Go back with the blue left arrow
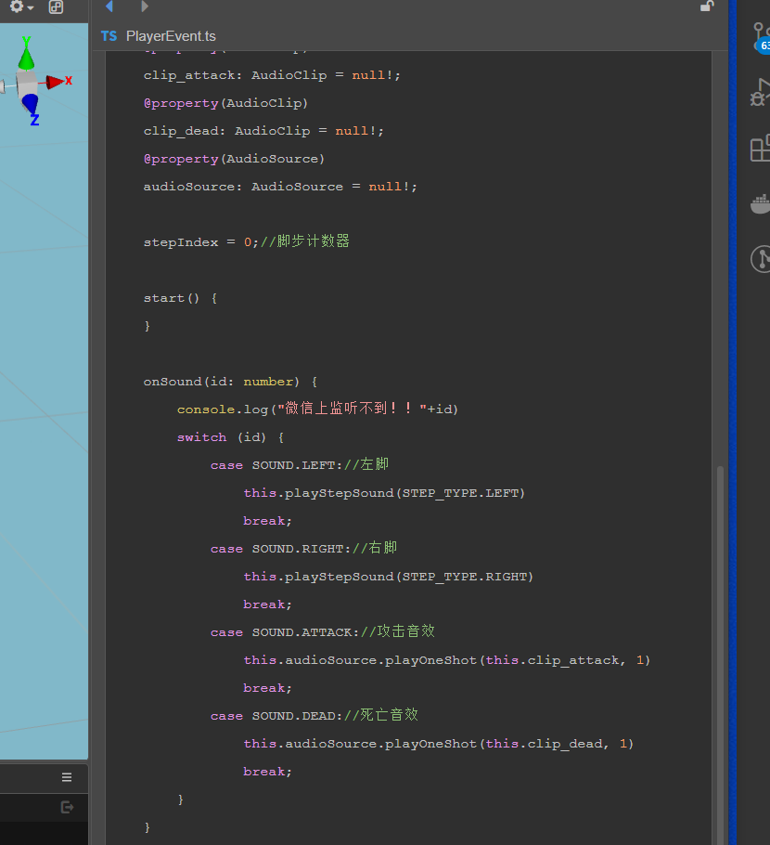Viewport: 770px width, 845px height. (109, 6)
